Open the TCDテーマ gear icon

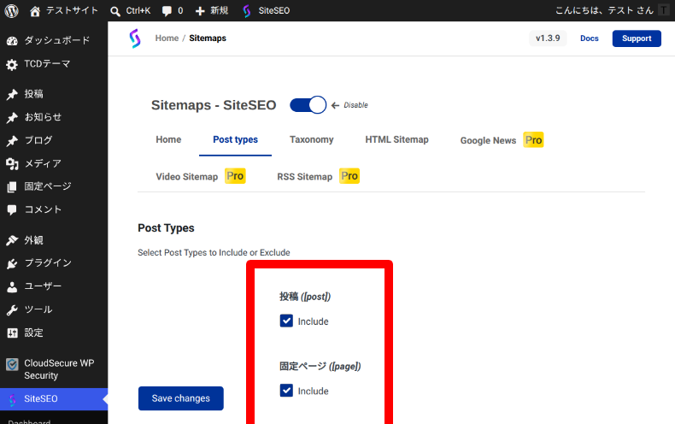coord(12,65)
